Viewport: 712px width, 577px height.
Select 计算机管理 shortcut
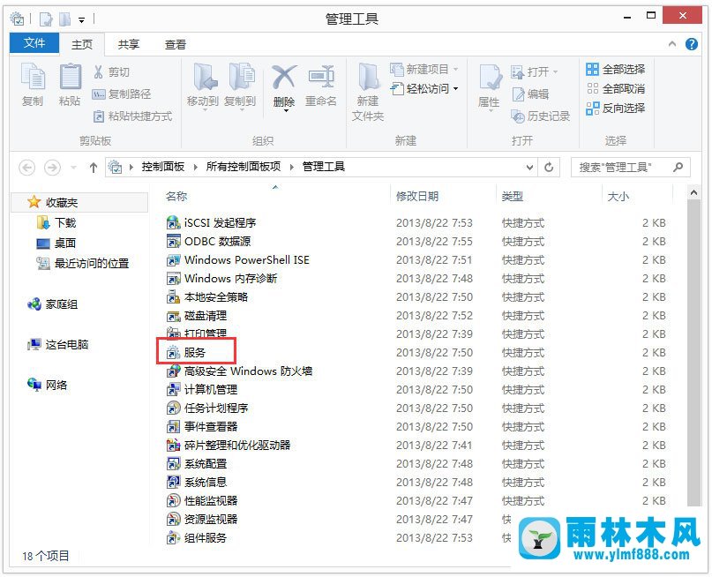click(x=202, y=389)
